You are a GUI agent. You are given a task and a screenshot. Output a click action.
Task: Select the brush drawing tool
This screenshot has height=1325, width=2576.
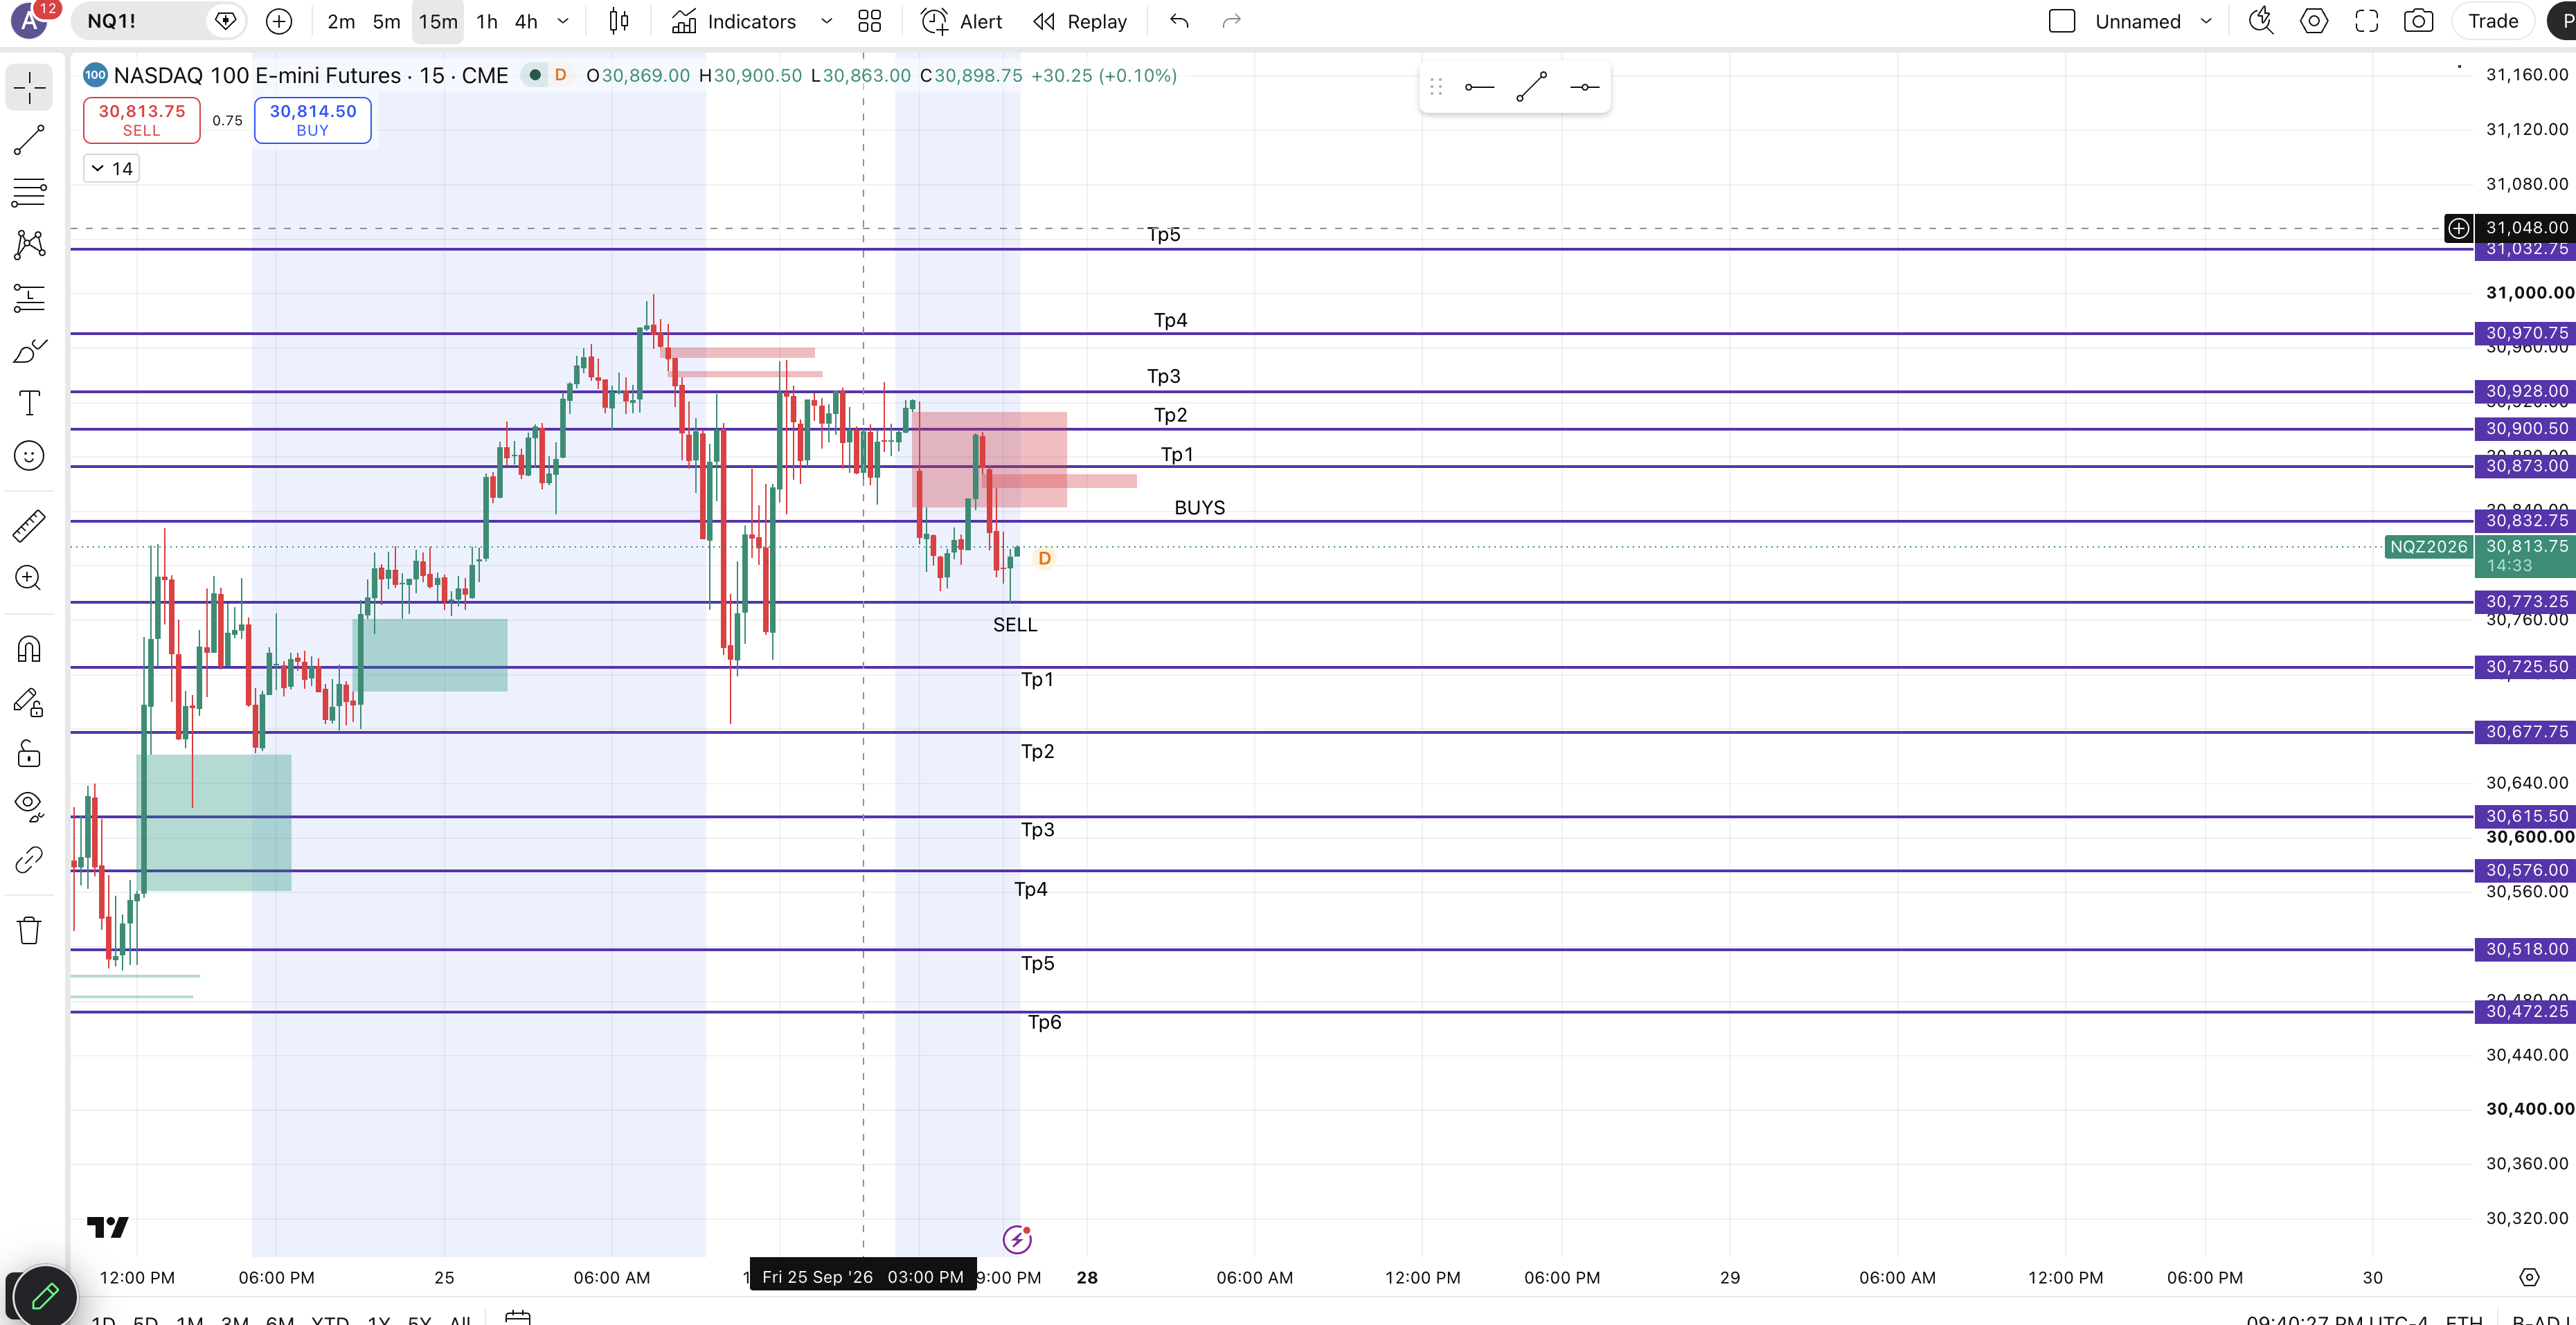tap(29, 351)
